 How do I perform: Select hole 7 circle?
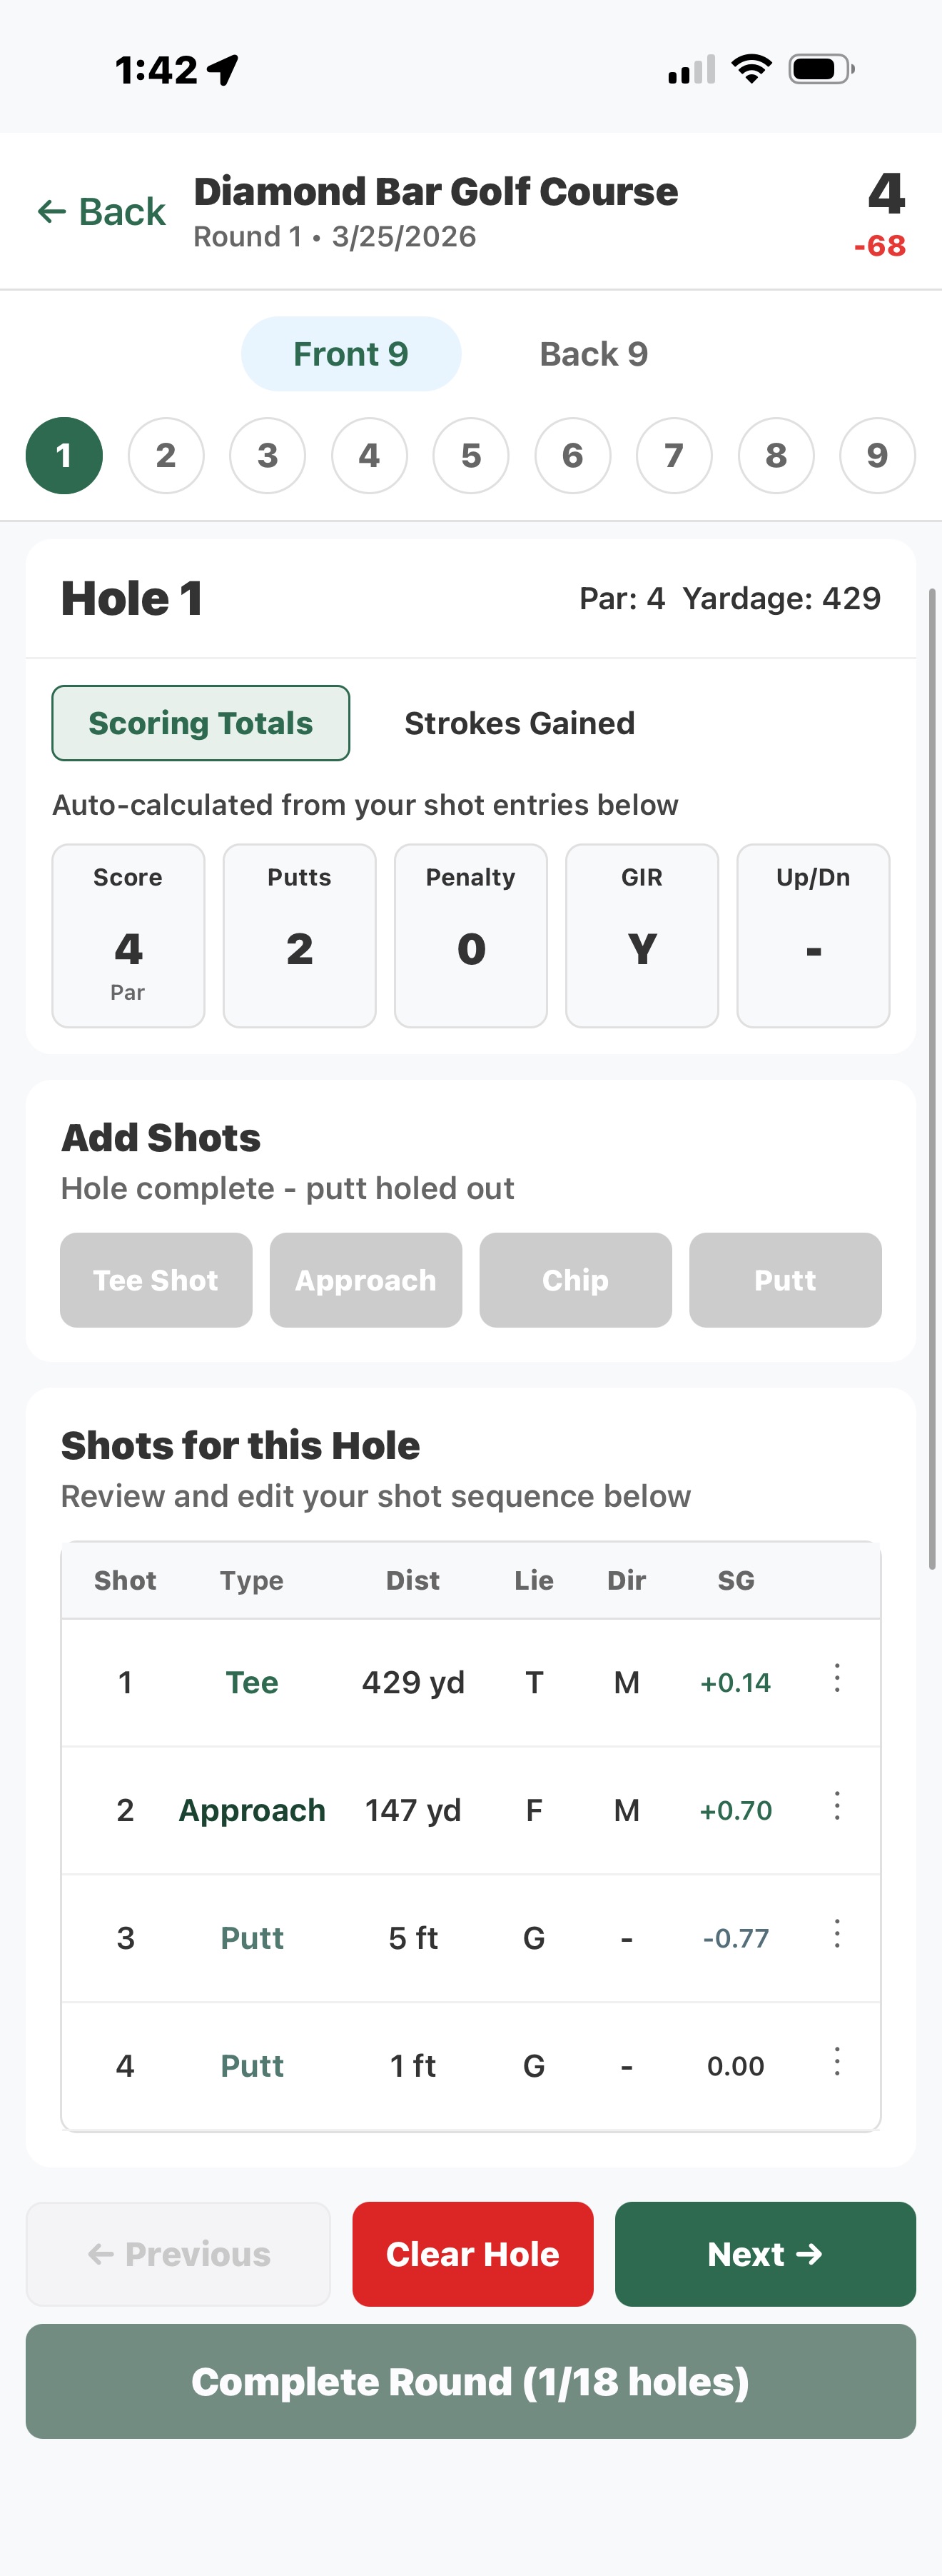click(673, 455)
